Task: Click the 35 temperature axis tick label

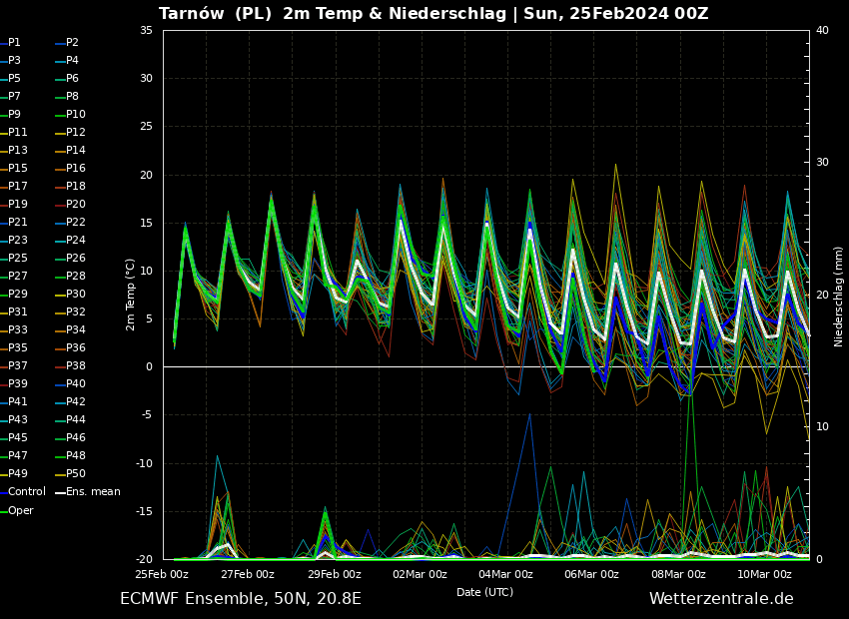Action: click(146, 30)
